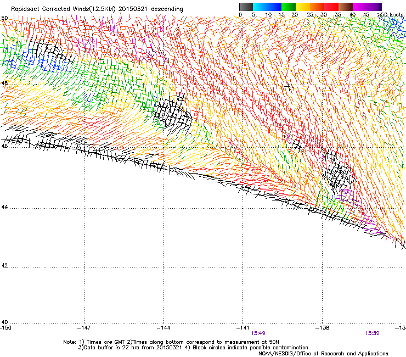This screenshot has height=357, width=406.
Task: Click the '0' legend scale label
Action: (x=240, y=15)
